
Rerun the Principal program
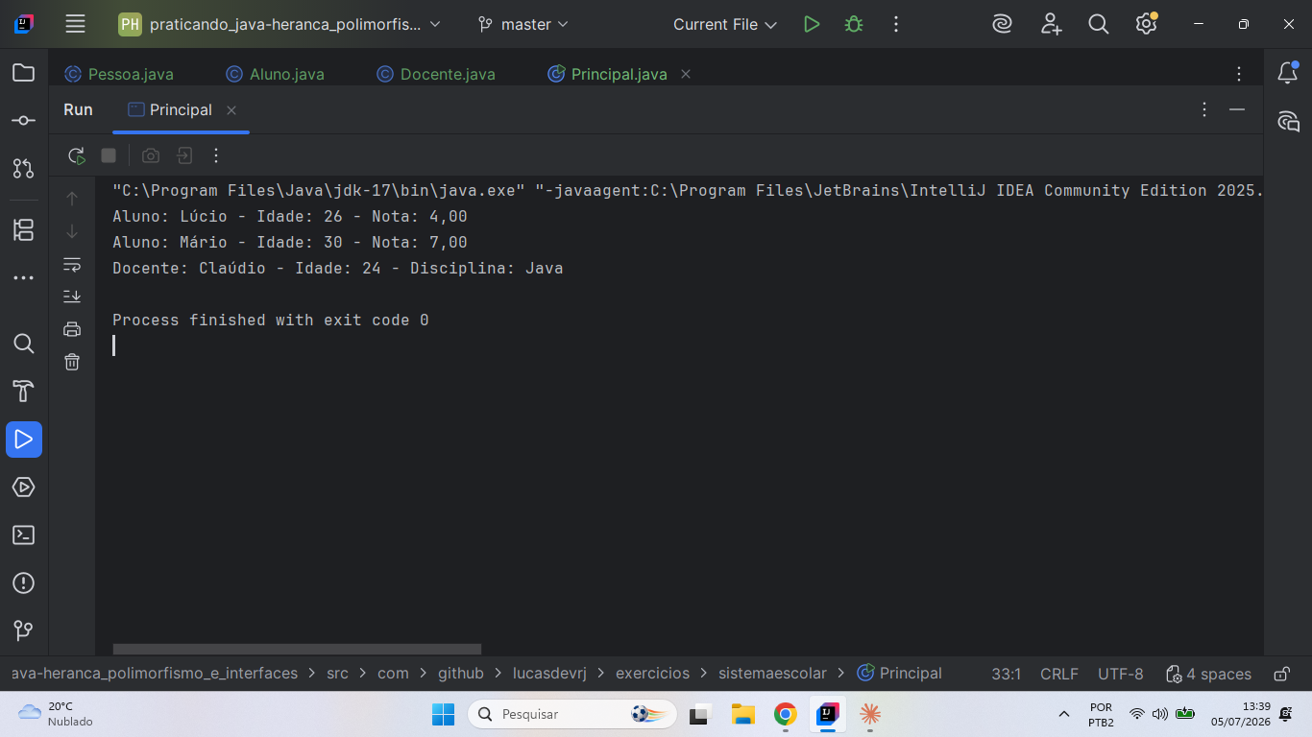coord(77,155)
